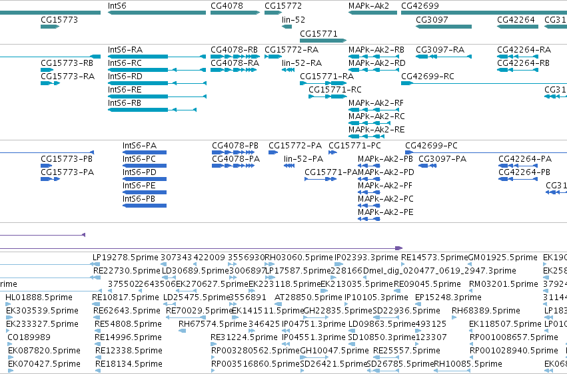Select transcript MAPk-Ak2-RC
Image resolution: width=567 pixels, height=374 pixels.
pyautogui.click(x=369, y=123)
